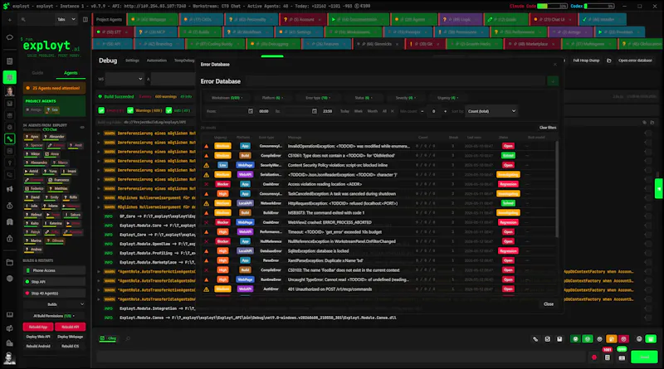Clear the date range with the X icon
This screenshot has height=369, width=664.
tap(392, 111)
